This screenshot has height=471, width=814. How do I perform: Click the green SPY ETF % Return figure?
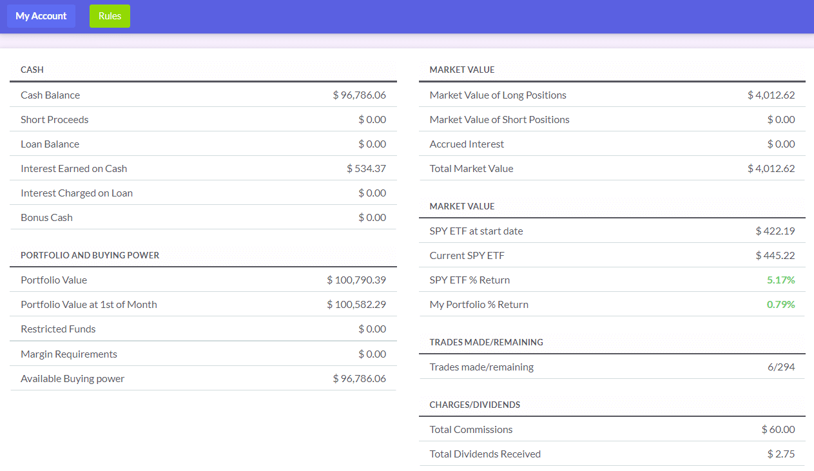click(780, 280)
